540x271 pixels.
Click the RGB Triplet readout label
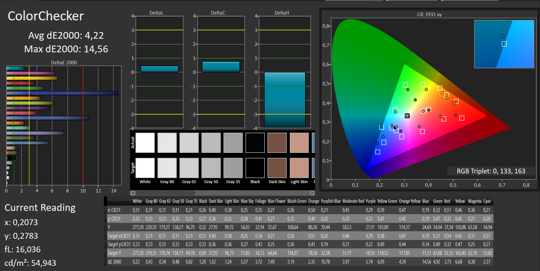[490, 171]
